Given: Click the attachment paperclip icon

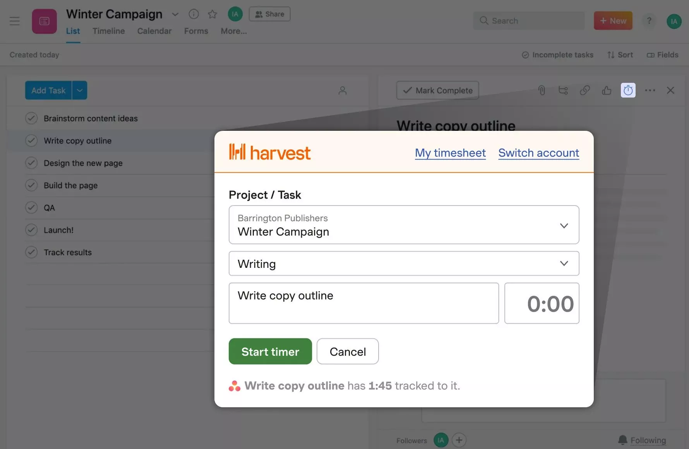Looking at the screenshot, I should [x=542, y=91].
